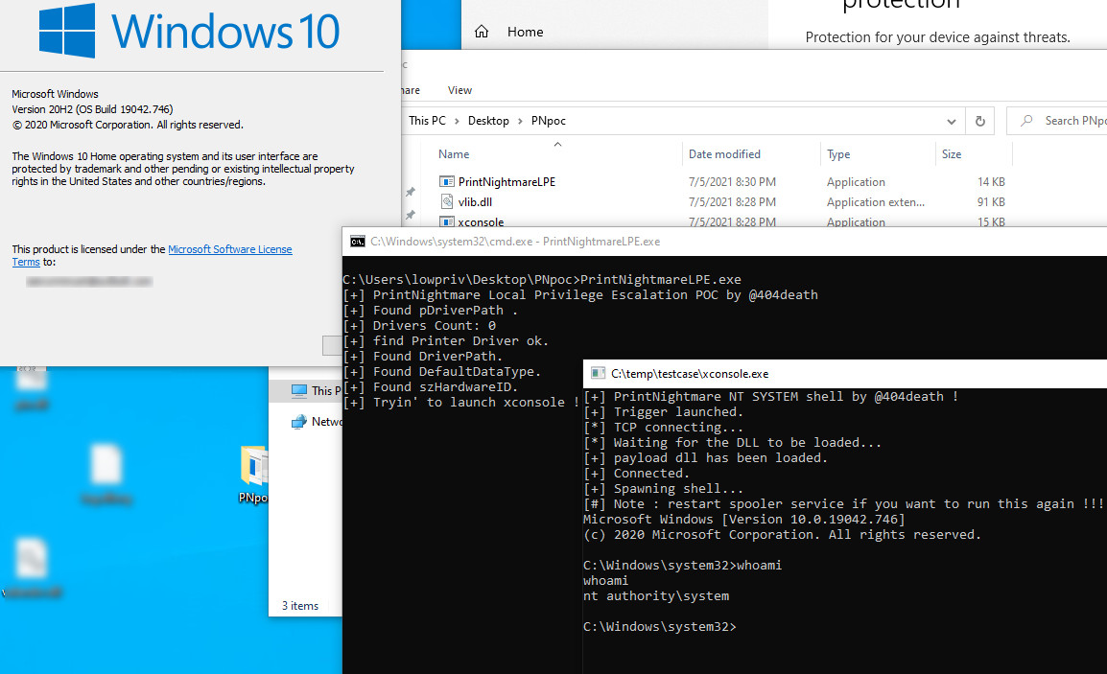Click the Drivers Count: 0 line

pos(419,325)
